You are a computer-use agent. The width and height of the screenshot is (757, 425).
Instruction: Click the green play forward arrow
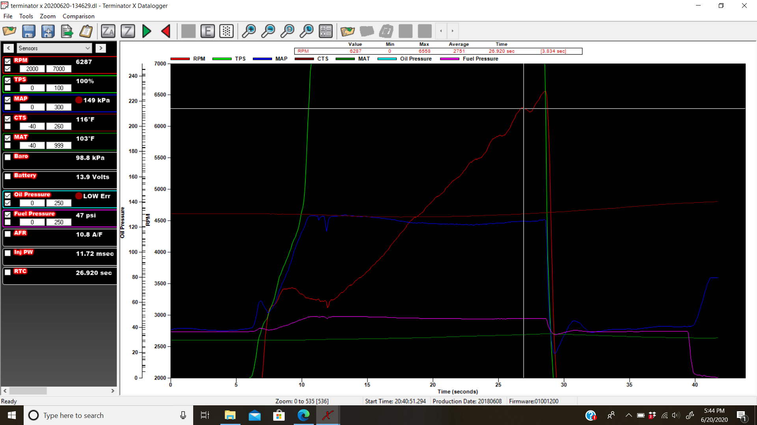click(x=147, y=31)
